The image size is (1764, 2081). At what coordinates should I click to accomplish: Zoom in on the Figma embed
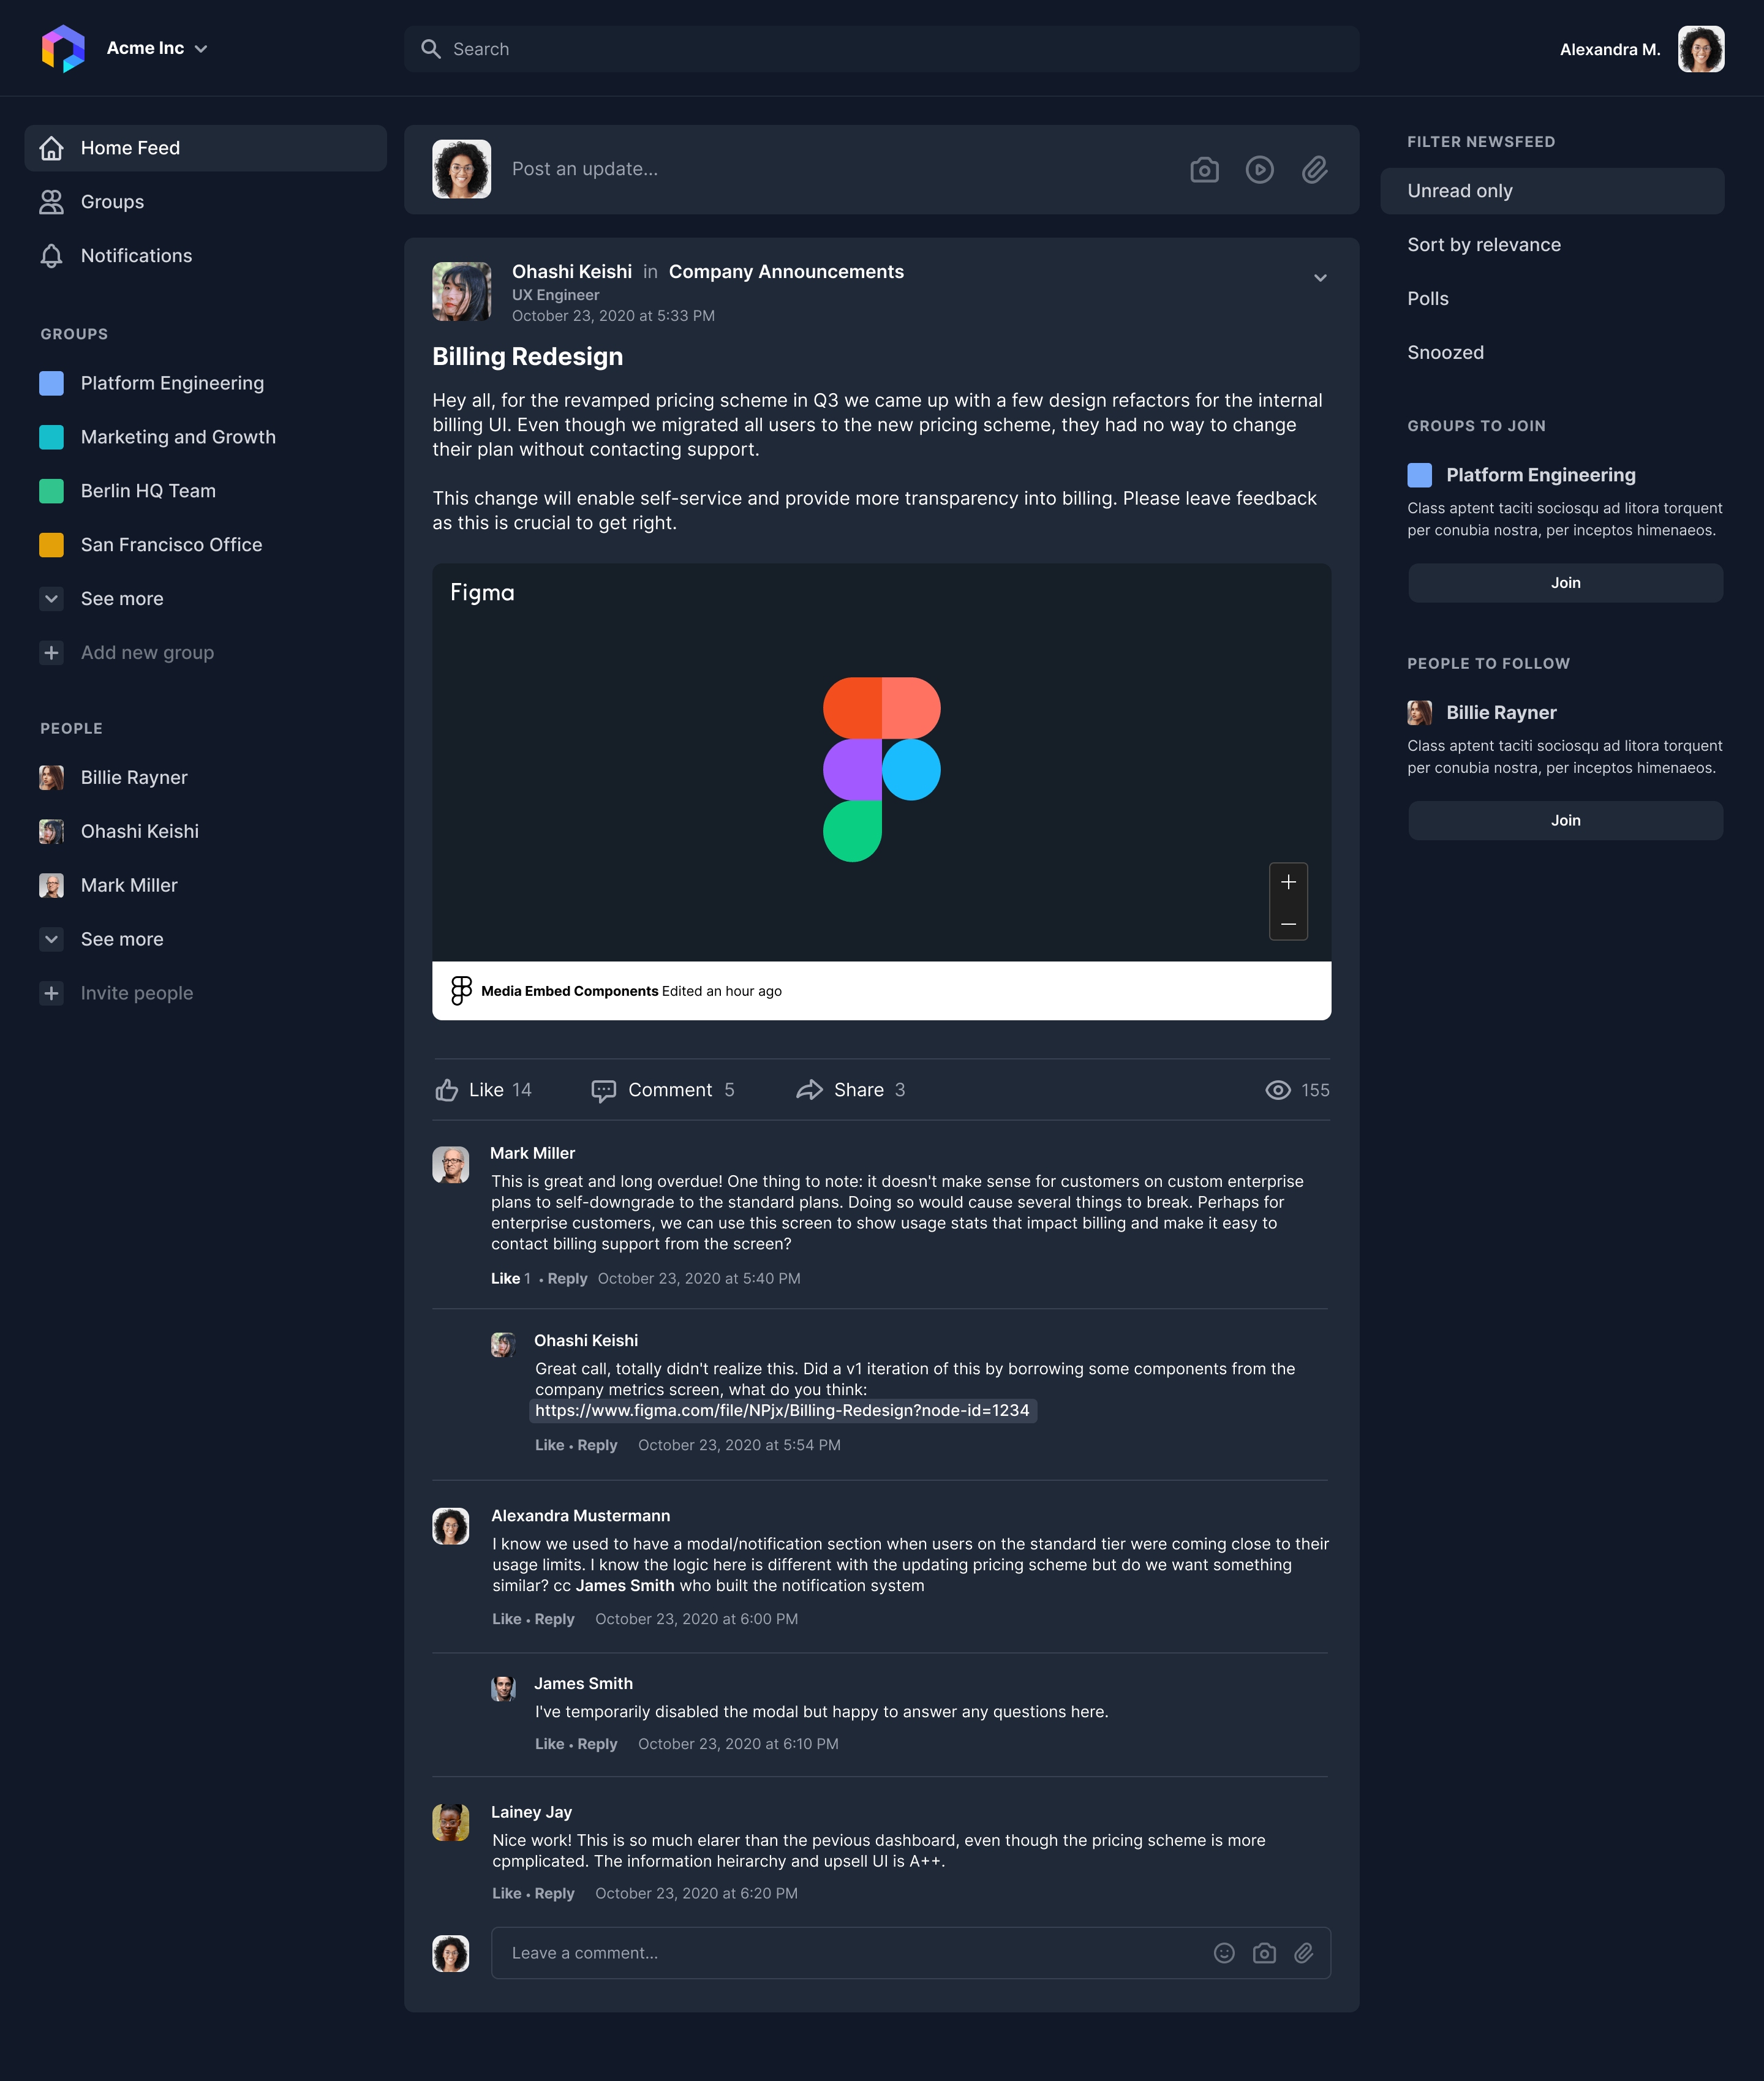pyautogui.click(x=1288, y=882)
